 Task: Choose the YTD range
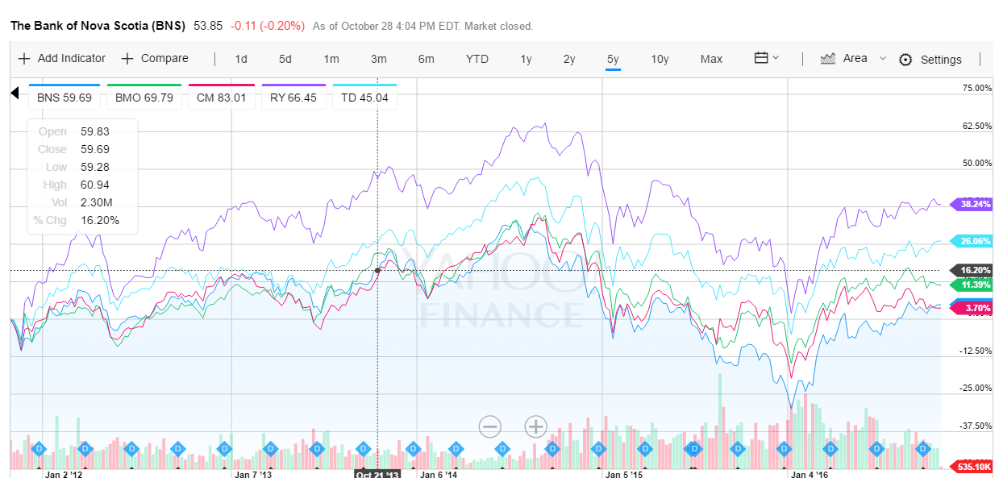477,59
